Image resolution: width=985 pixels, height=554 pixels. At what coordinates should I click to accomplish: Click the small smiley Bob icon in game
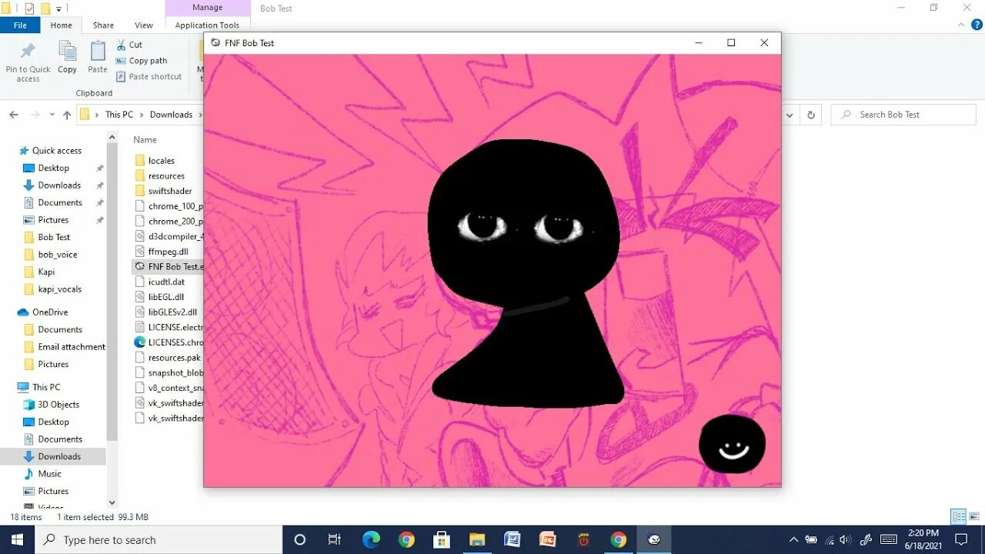pyautogui.click(x=732, y=444)
